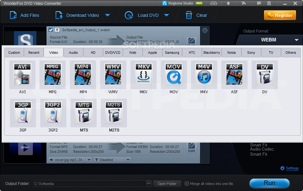Open the list icon in title bar
The width and height of the screenshot is (303, 191).
[x=269, y=3]
